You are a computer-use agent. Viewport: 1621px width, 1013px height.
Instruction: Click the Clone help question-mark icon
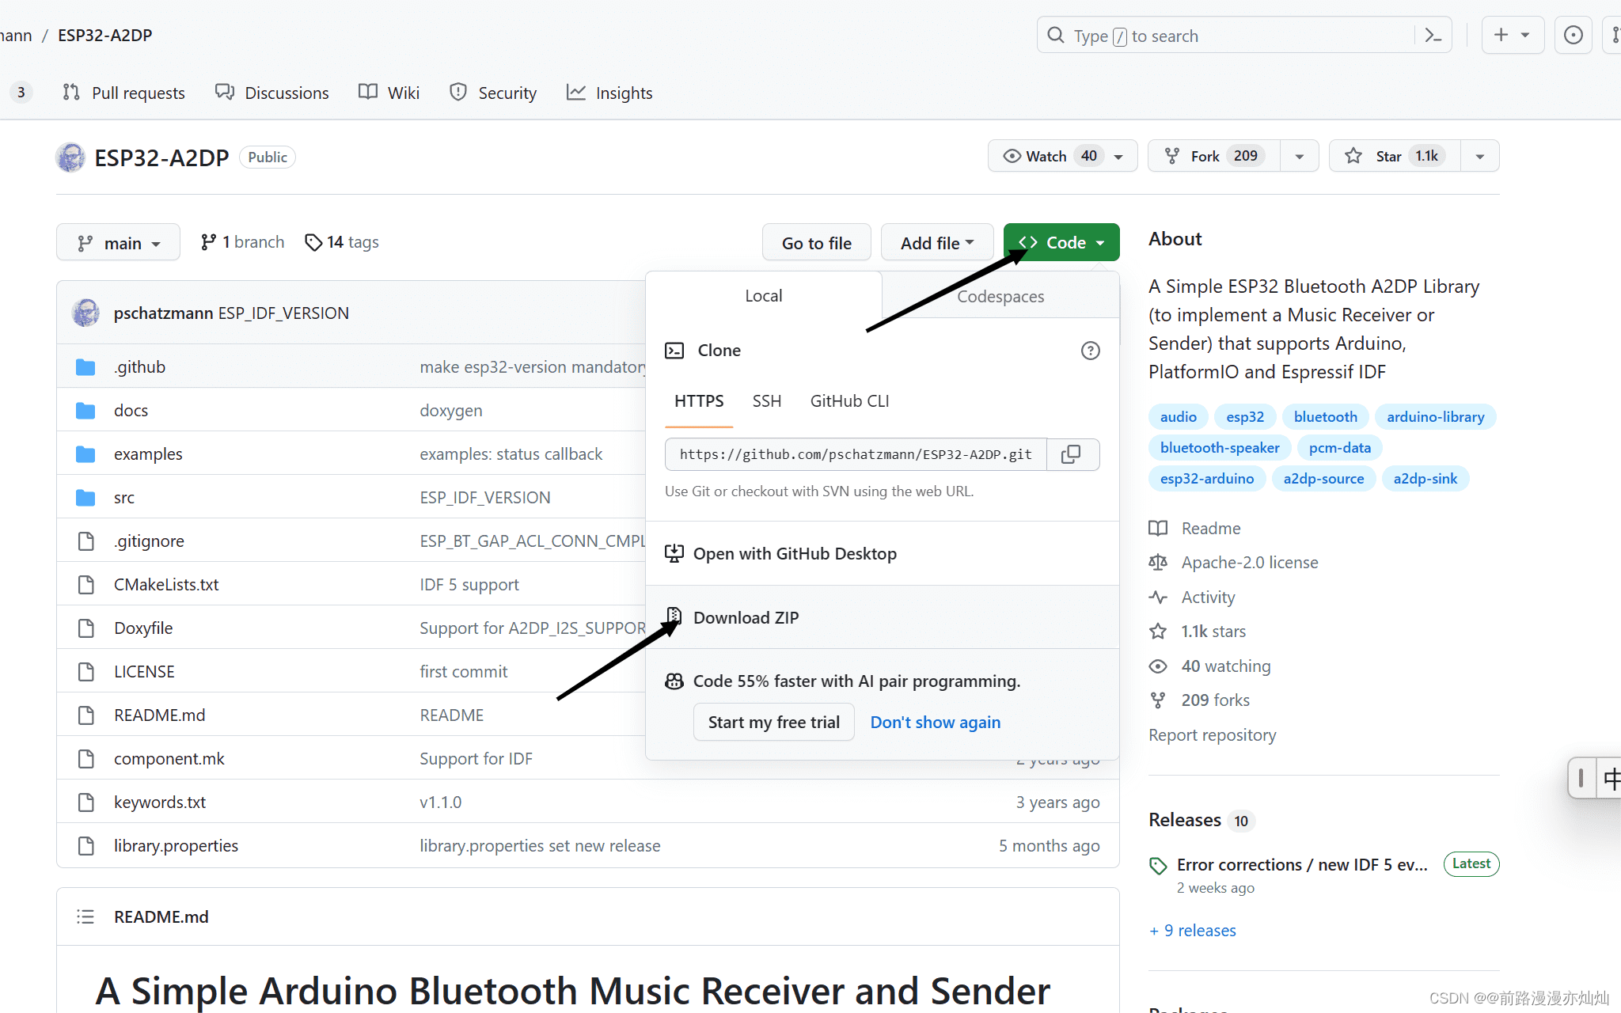click(1090, 351)
